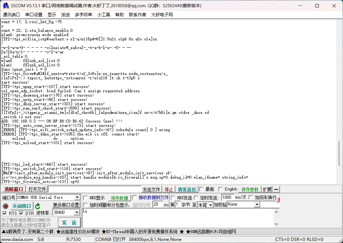The width and height of the screenshot is (343, 243).
Task: Check the 加时间戳和分包显示 option
Action: pos(86,205)
